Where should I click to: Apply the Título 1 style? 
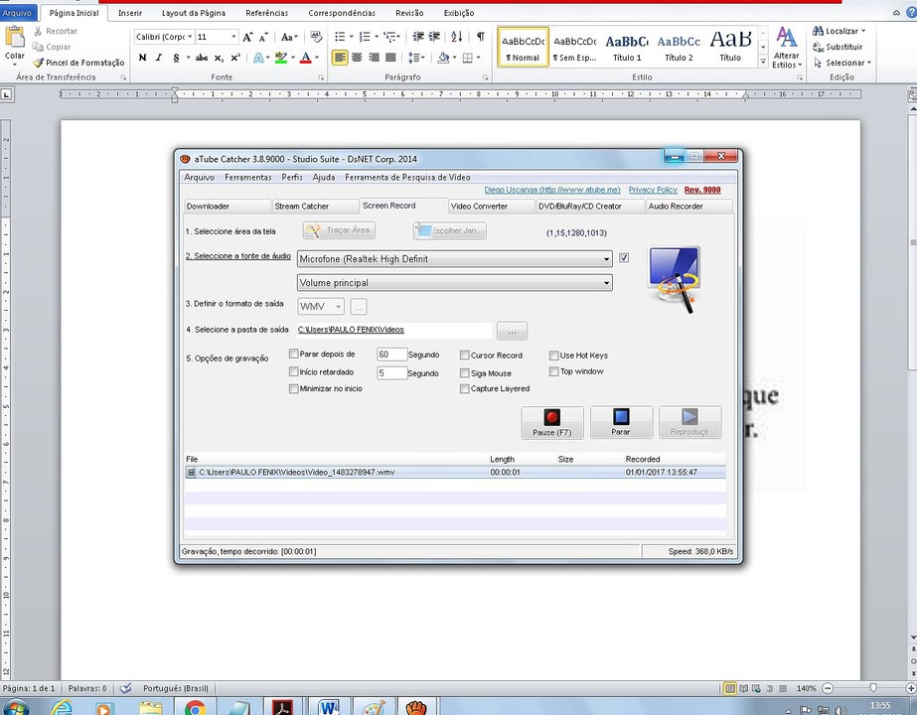point(627,47)
